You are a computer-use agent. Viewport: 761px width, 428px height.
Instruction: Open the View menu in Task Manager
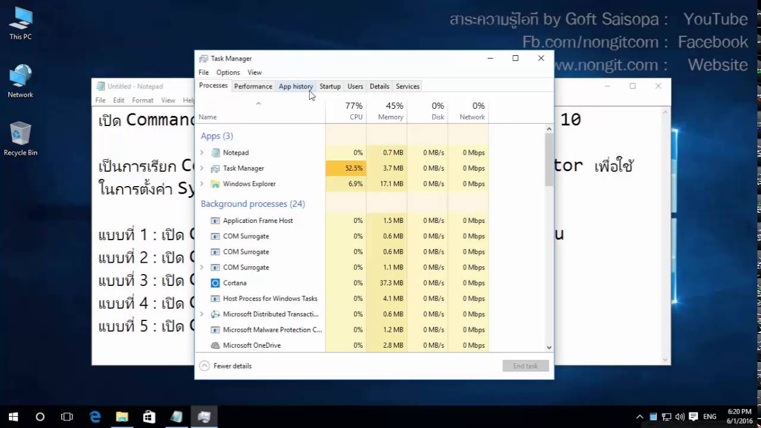click(x=254, y=73)
